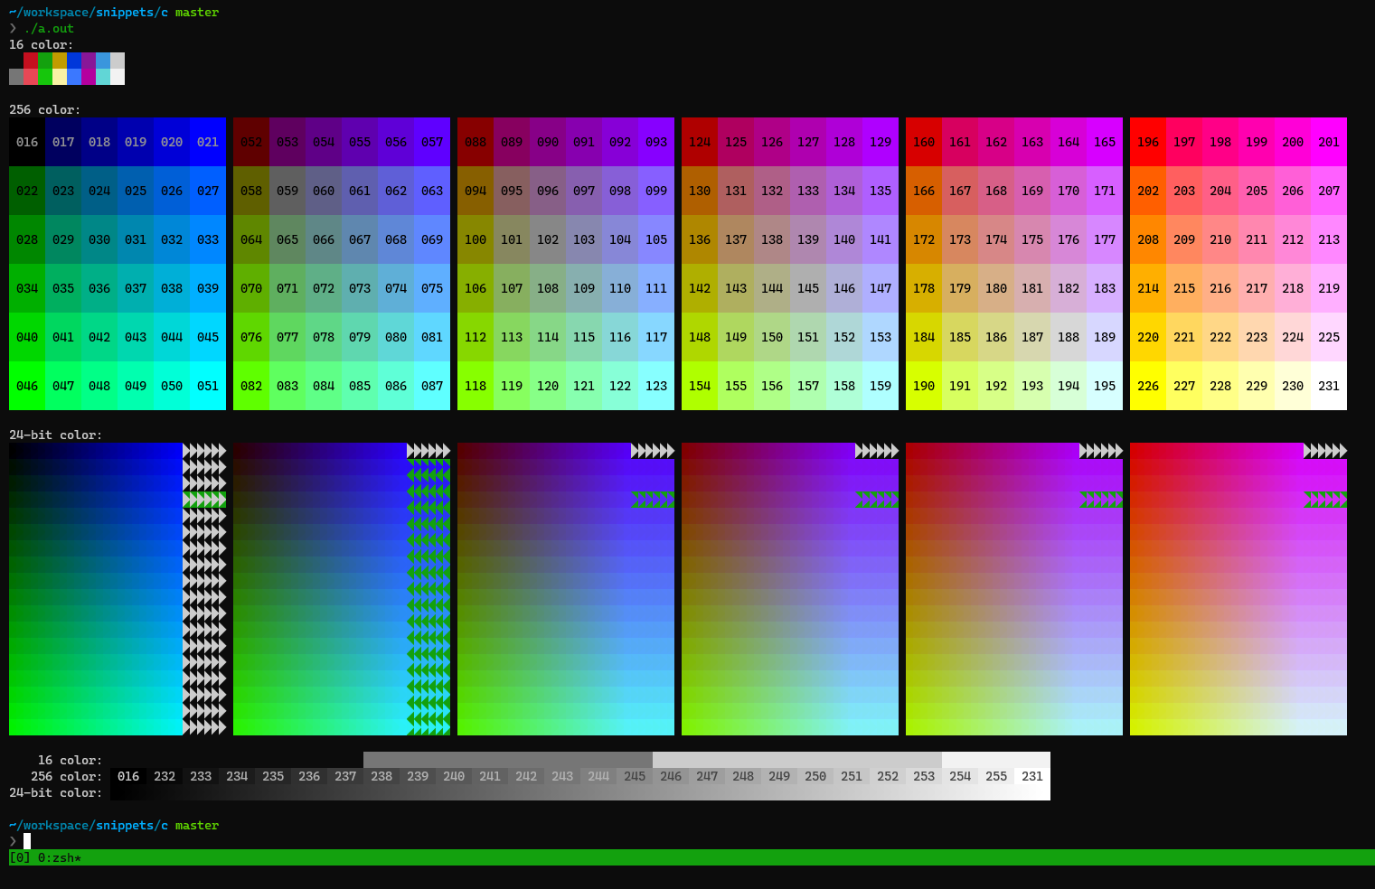The height and width of the screenshot is (889, 1375).
Task: Select the white grayscale cell 231
Action: (1032, 776)
